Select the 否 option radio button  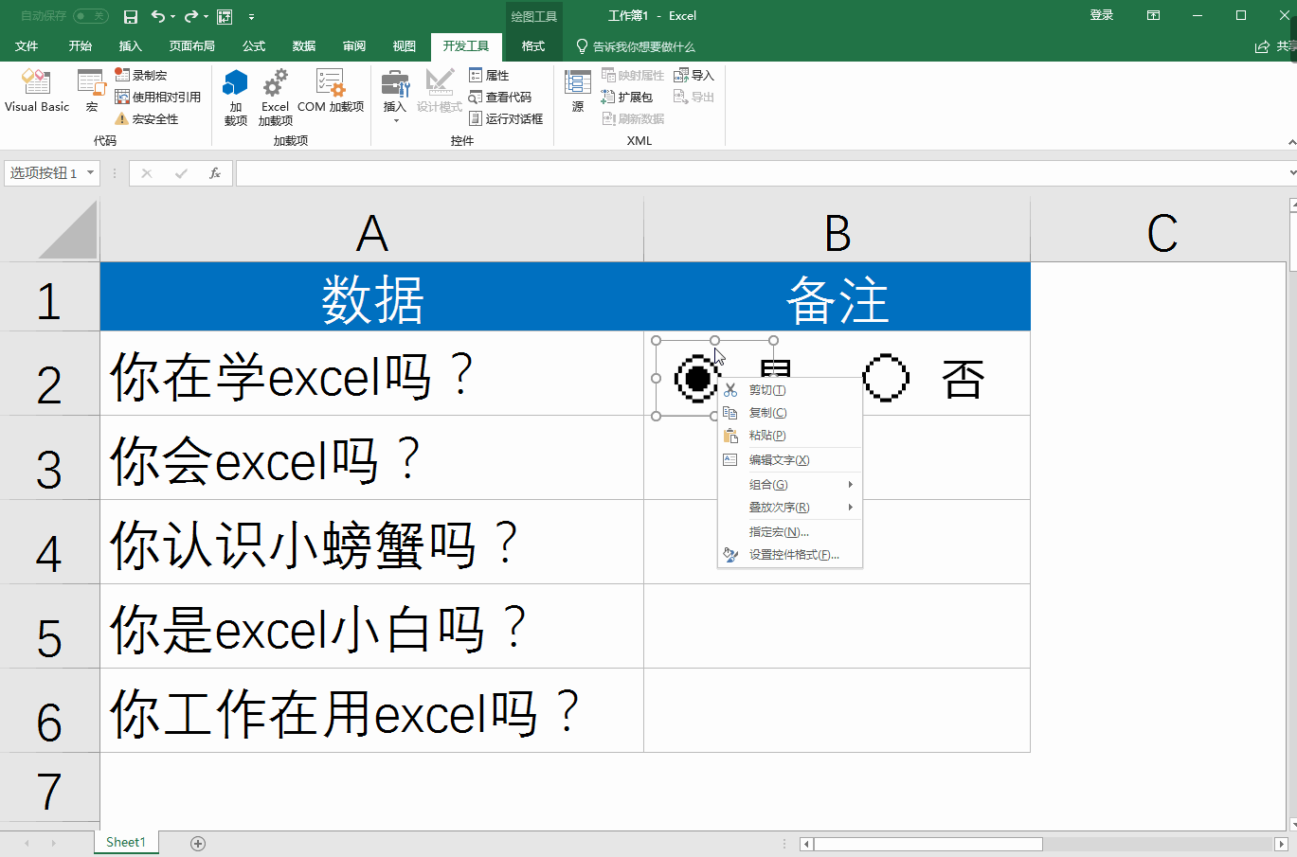(886, 379)
